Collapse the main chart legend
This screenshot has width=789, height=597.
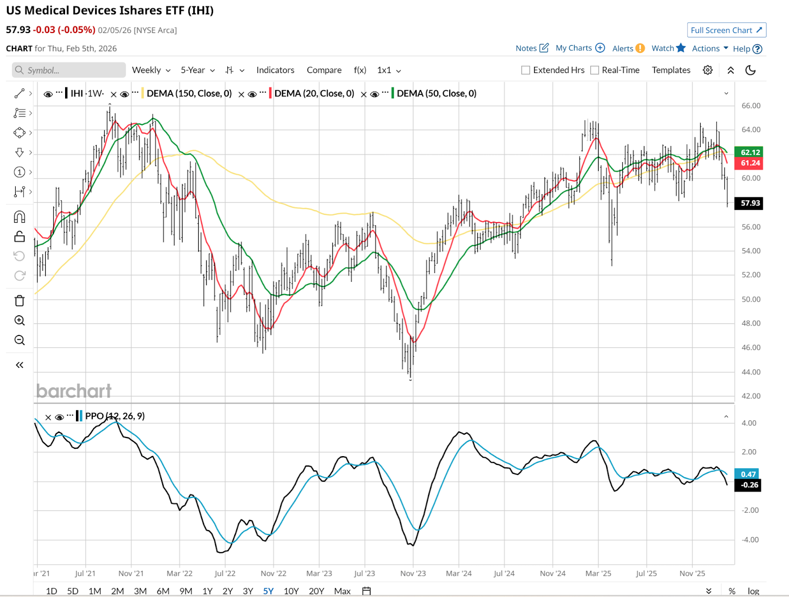click(x=726, y=93)
